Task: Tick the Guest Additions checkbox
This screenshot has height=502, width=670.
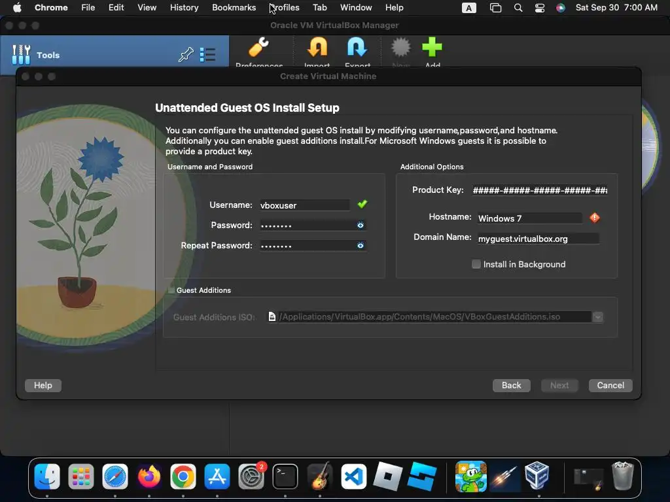Action: (x=171, y=290)
